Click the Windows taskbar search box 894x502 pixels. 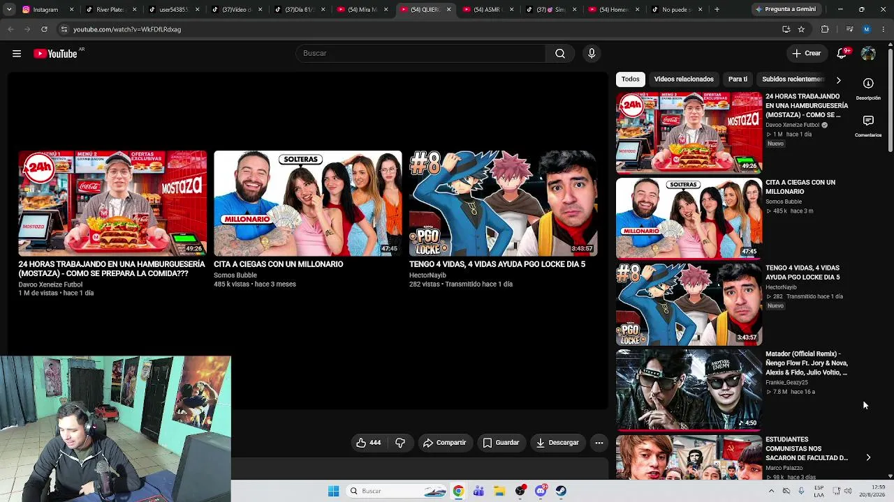click(x=397, y=491)
